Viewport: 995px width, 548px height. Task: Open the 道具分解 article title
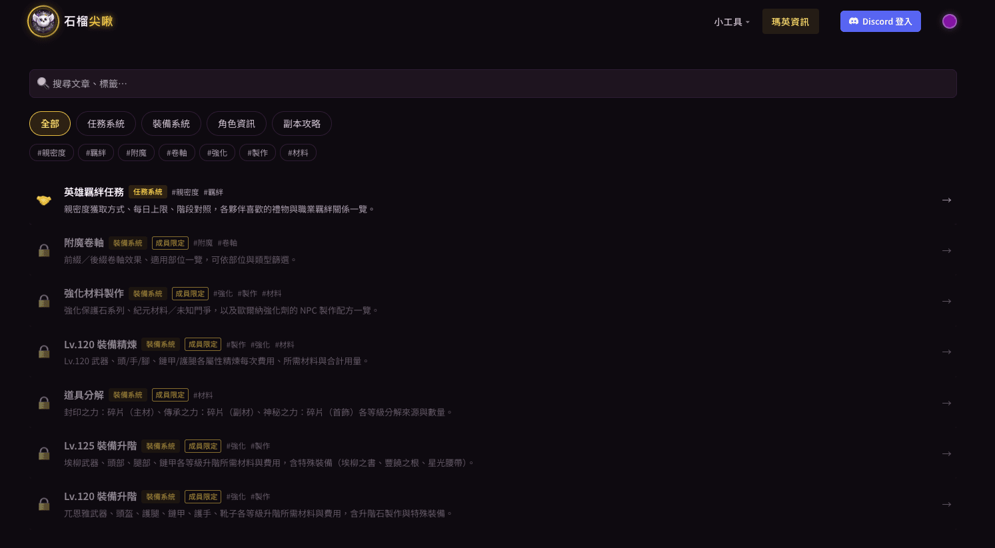point(84,395)
